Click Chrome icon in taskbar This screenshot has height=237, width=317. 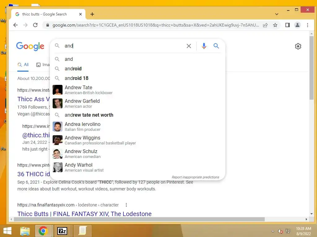[x=43, y=231]
